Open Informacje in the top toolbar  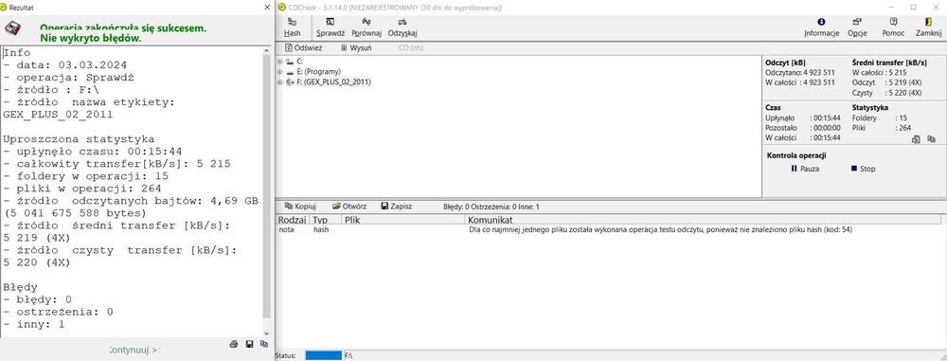[821, 27]
